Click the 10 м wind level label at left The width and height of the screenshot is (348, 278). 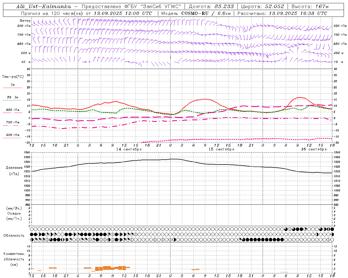[x=26, y=62]
